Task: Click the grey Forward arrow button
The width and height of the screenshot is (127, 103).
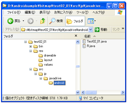Action: click(x=30, y=21)
